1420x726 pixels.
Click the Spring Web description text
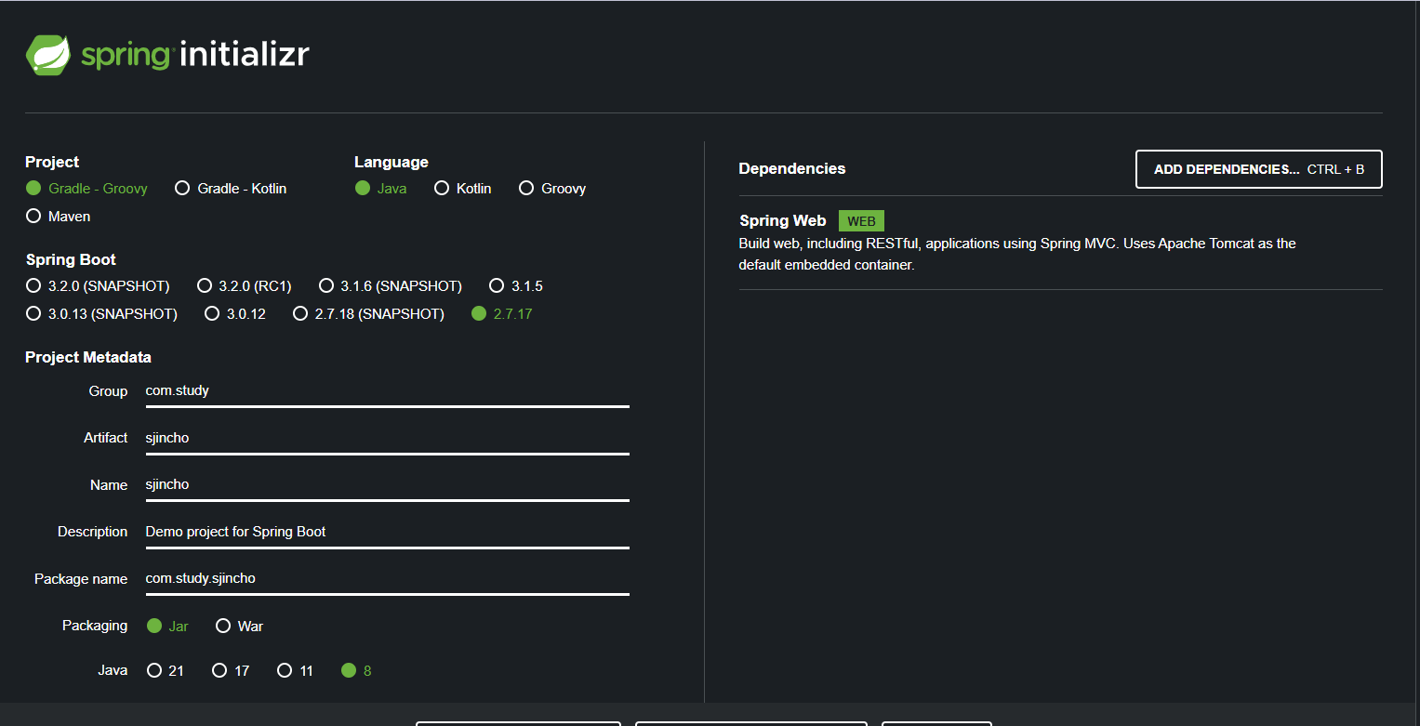click(x=1017, y=254)
